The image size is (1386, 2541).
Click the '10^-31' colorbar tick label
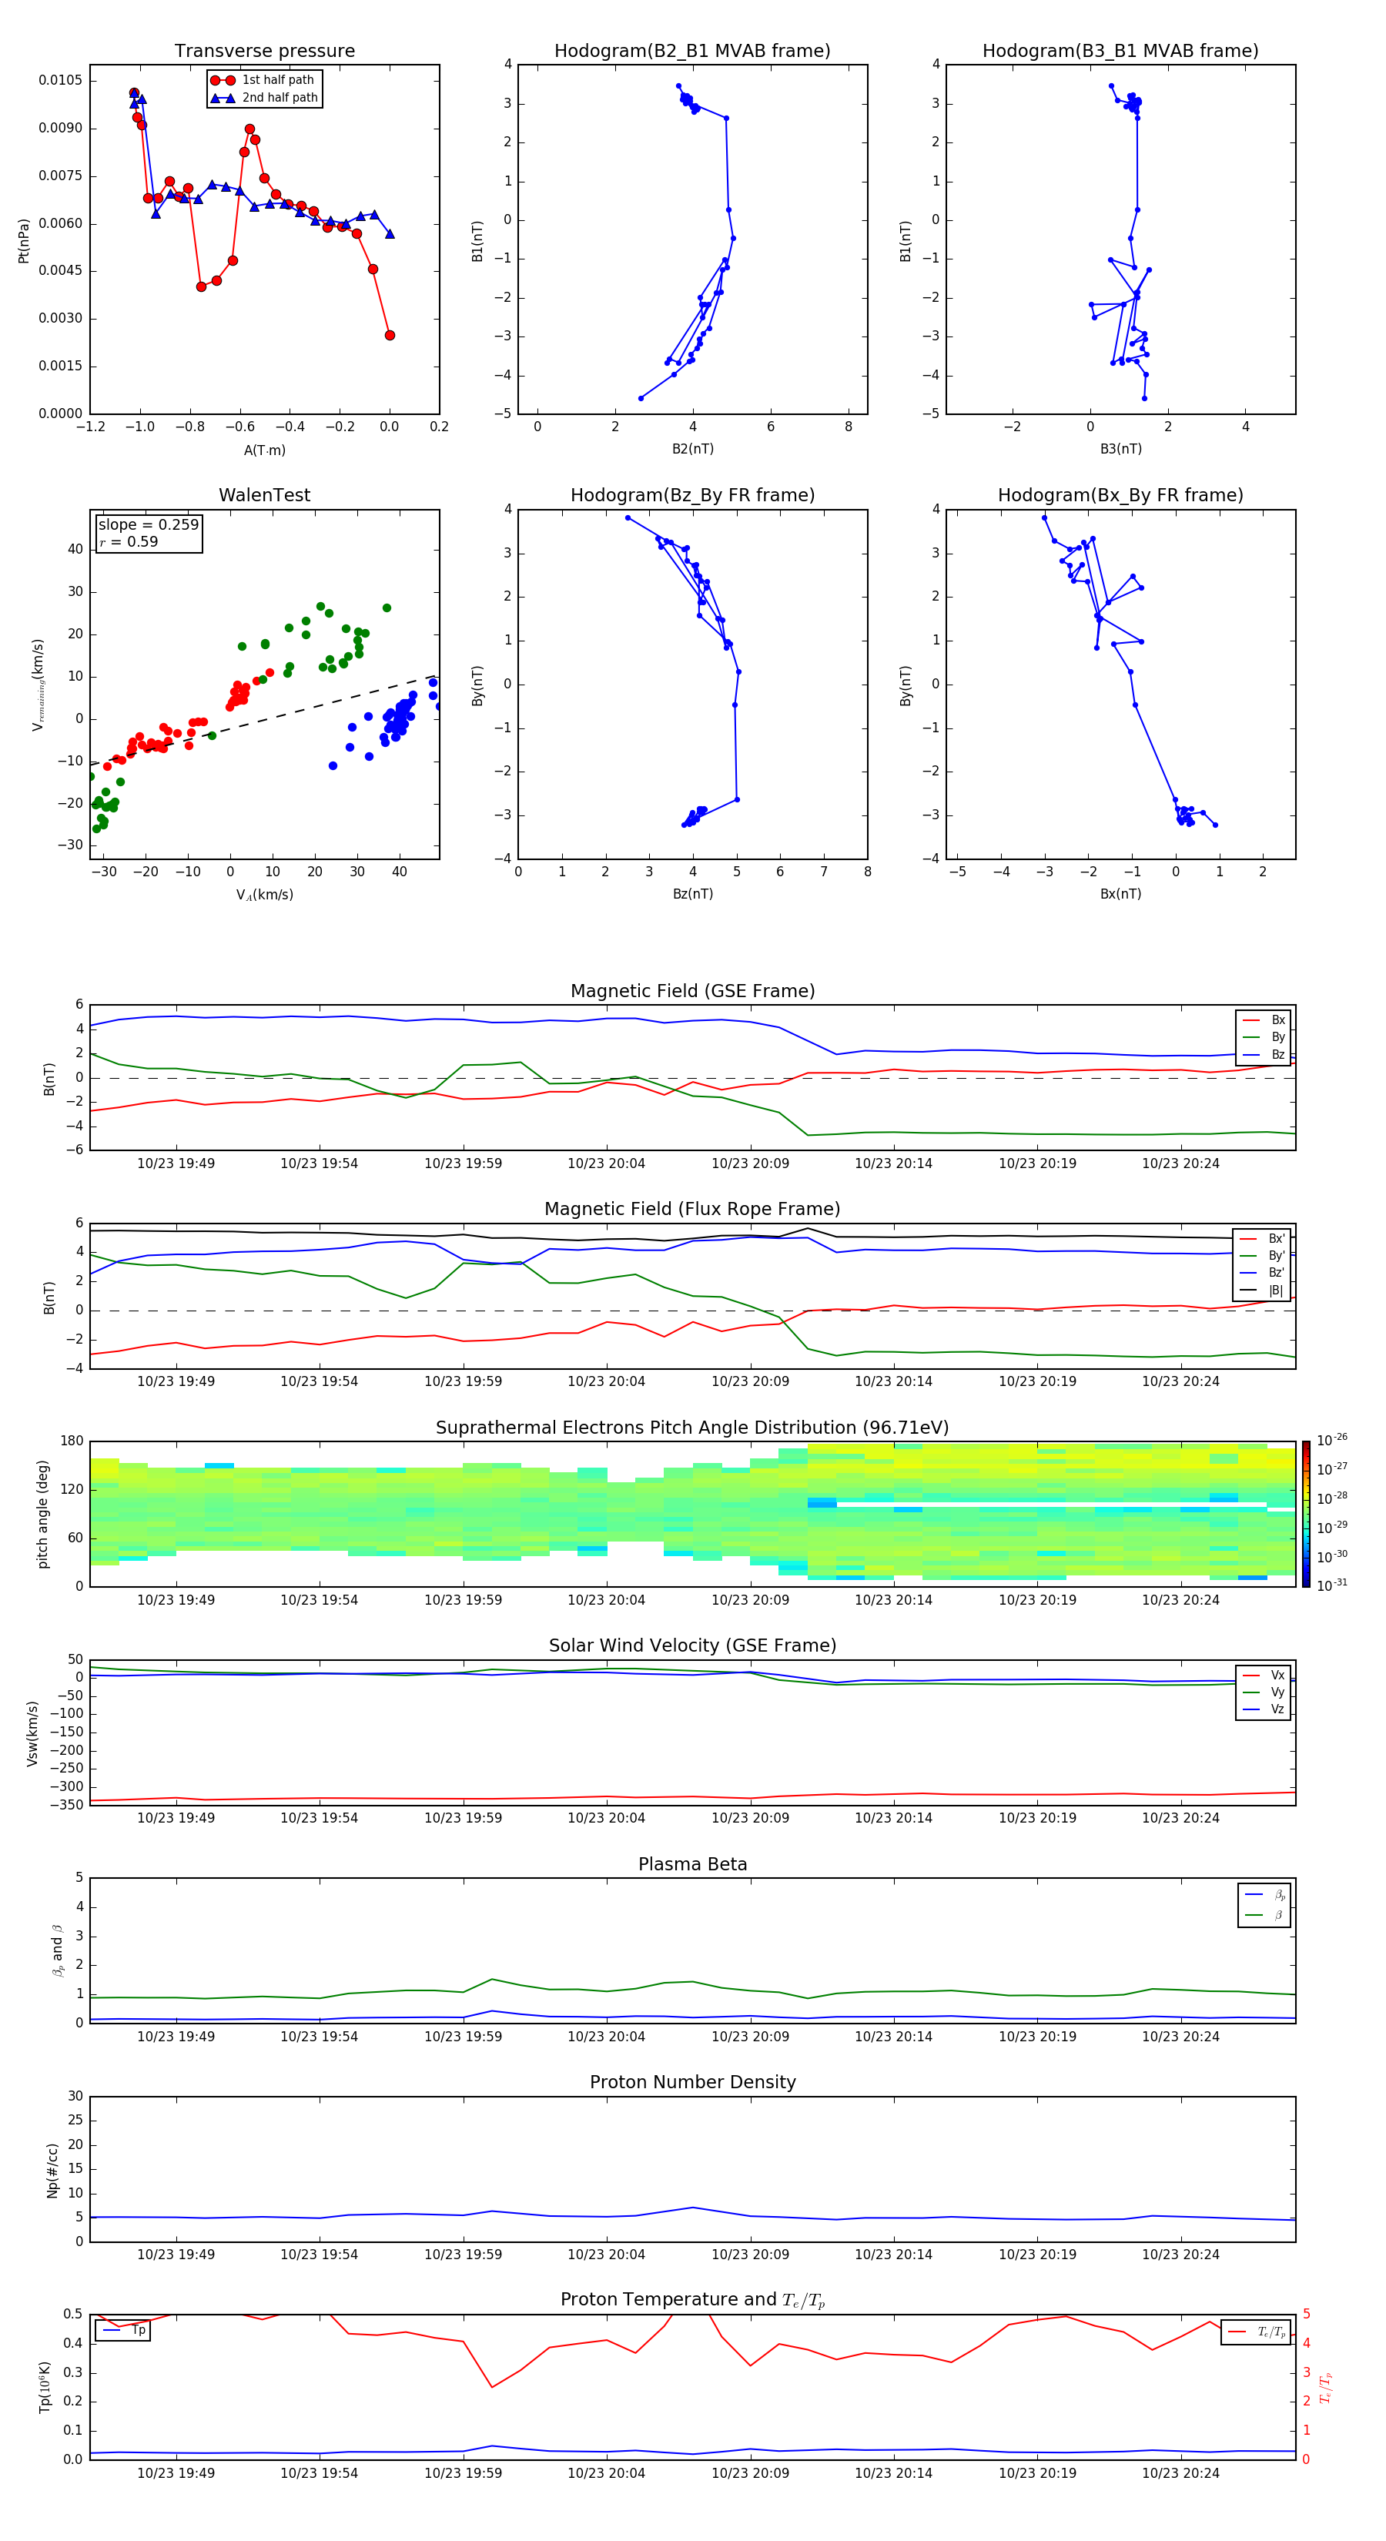1332,1585
